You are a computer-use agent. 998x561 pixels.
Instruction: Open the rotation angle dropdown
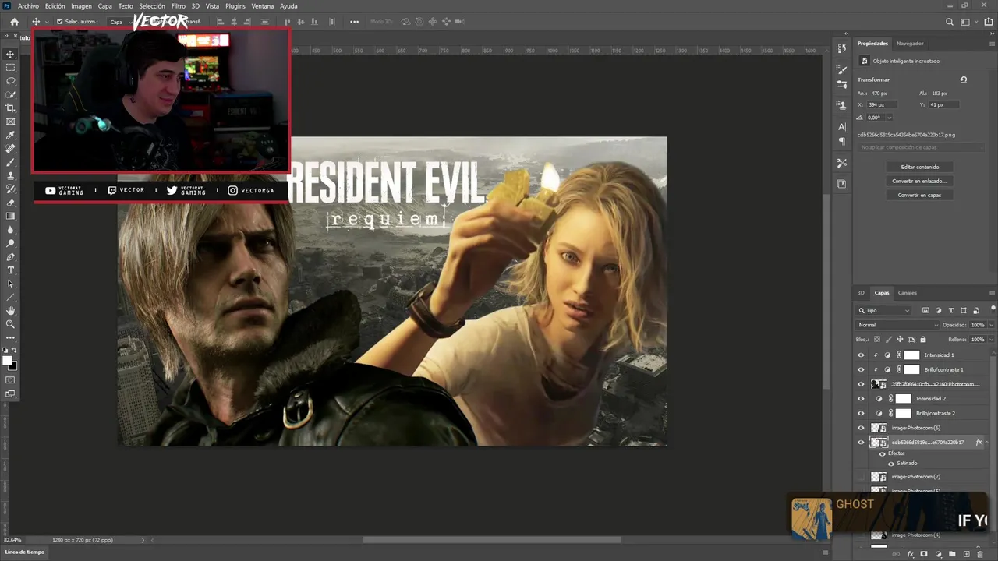click(890, 118)
